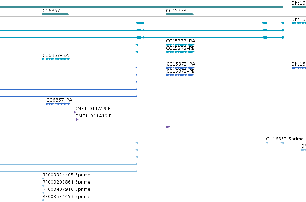Click the CG6867-PA label text

(x=59, y=100)
